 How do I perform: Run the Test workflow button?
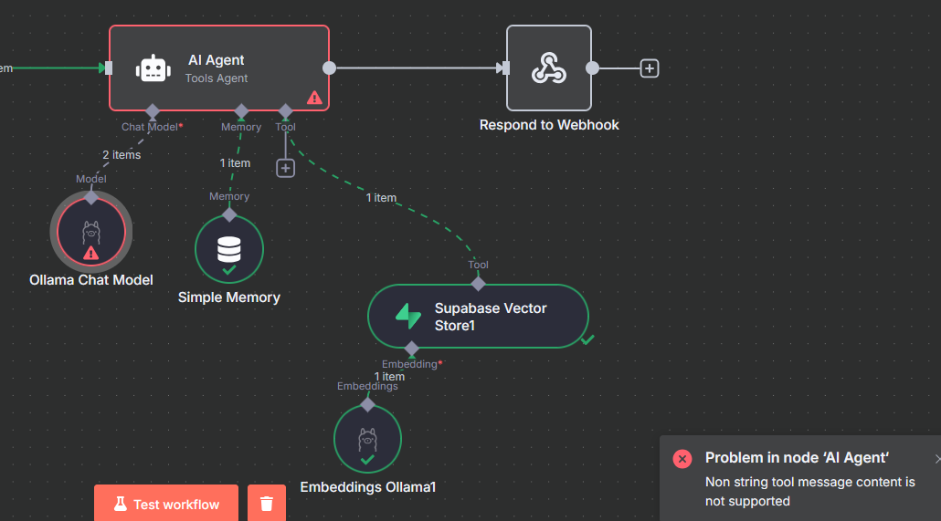[166, 503]
